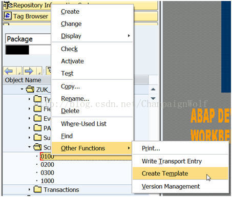Viewport: 232px width, 197px height.
Task: Select the Transactions tree item
Action: coord(61,190)
